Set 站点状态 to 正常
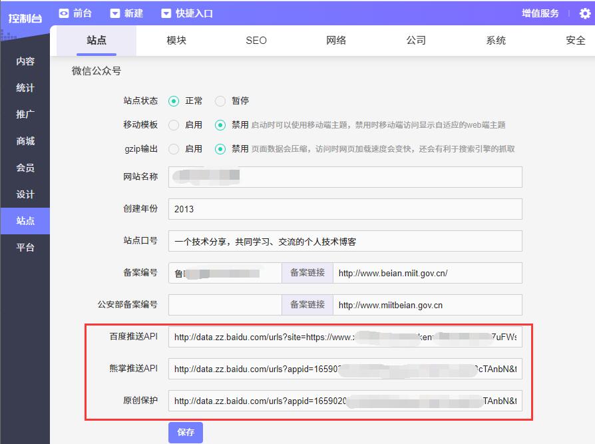Viewport: 595px width, 444px height. point(174,101)
